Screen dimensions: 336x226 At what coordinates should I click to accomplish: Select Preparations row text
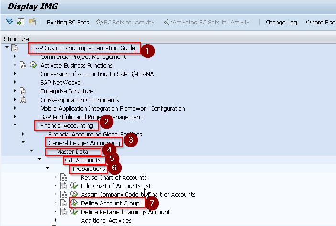click(89, 169)
